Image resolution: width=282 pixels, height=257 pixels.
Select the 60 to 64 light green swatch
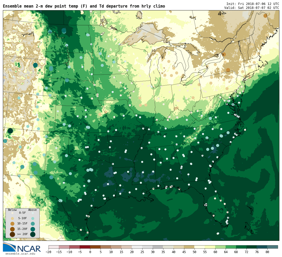[220, 247]
